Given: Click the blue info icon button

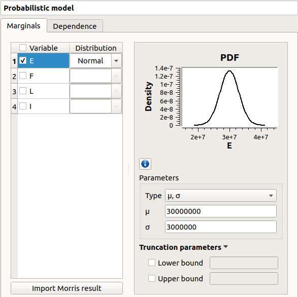Looking at the screenshot, I should pyautogui.click(x=145, y=164).
